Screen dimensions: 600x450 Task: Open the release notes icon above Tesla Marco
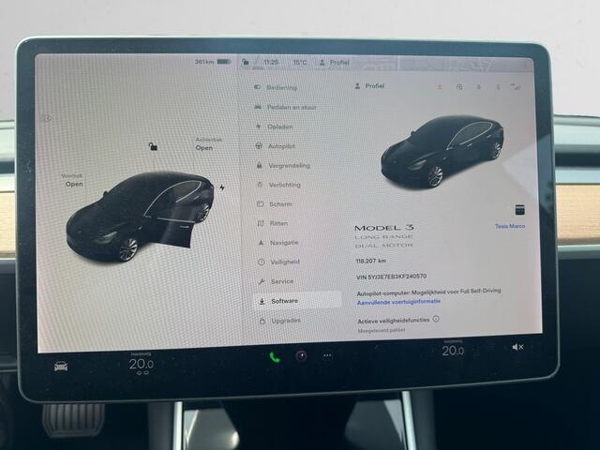tap(519, 210)
